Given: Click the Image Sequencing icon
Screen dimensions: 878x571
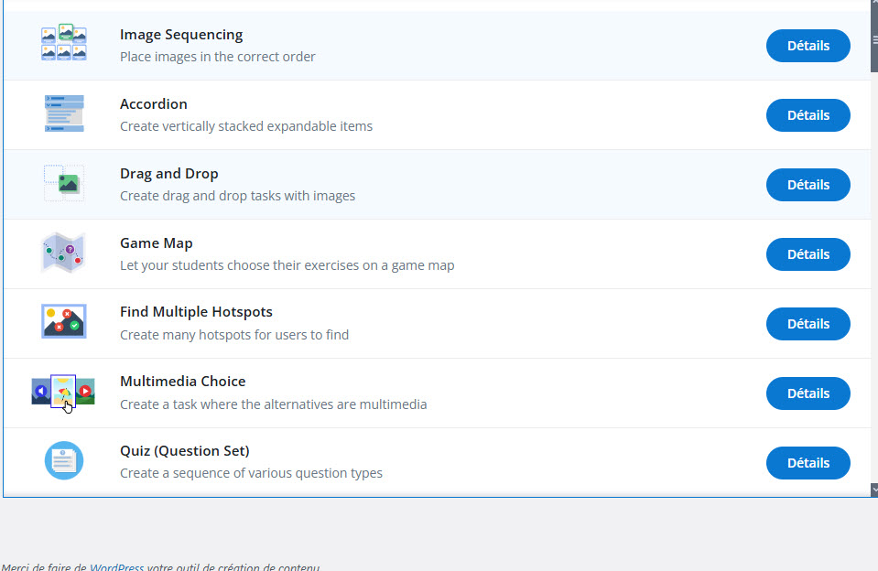Looking at the screenshot, I should tap(63, 44).
